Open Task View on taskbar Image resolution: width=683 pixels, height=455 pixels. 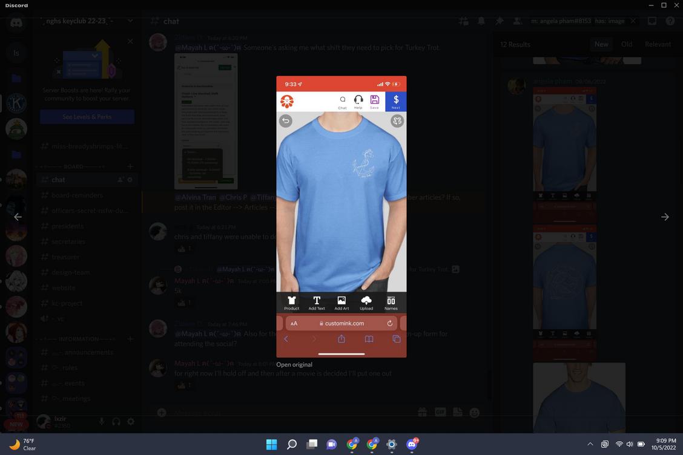click(312, 444)
